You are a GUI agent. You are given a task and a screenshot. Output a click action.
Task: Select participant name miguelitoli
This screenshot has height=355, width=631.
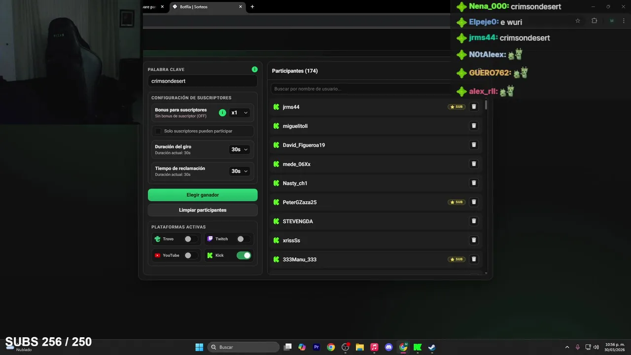pyautogui.click(x=295, y=126)
